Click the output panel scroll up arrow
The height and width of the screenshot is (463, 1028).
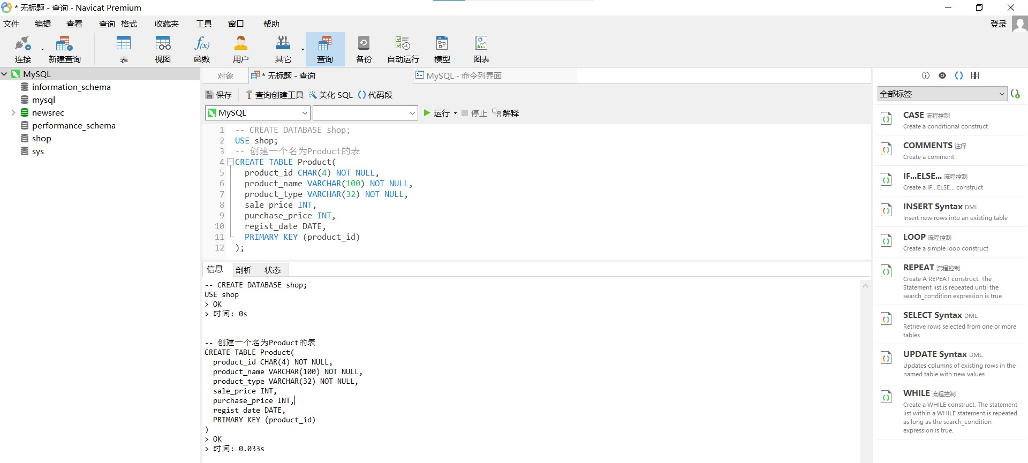click(x=865, y=286)
